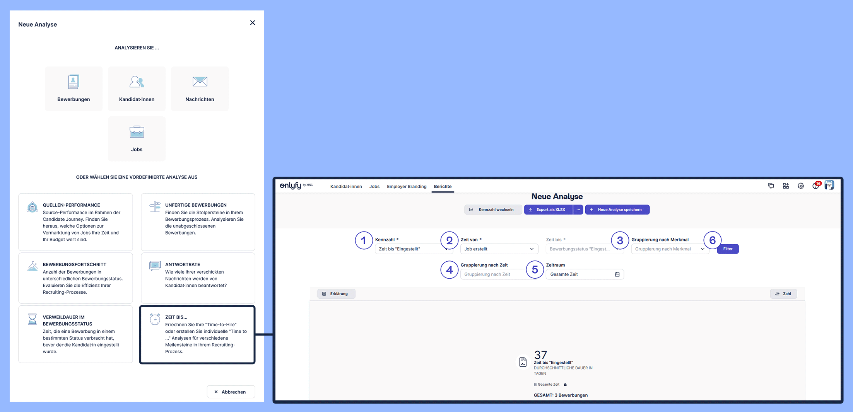
Task: Open the apps grid icon in header
Action: click(786, 186)
